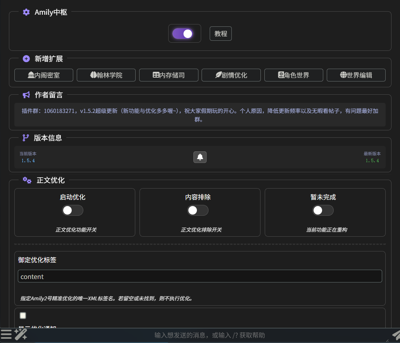Viewport: 400px width, 343px height.
Task: Enable the 内容排除 toggle
Action: (x=198, y=210)
